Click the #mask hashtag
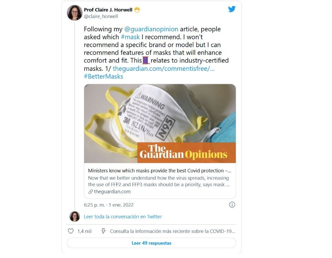Screen dimensions: 332x258 pos(130,37)
